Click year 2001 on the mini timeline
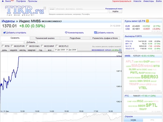Image resolution: width=163 pixels, height=122 pixels. pos(35,114)
